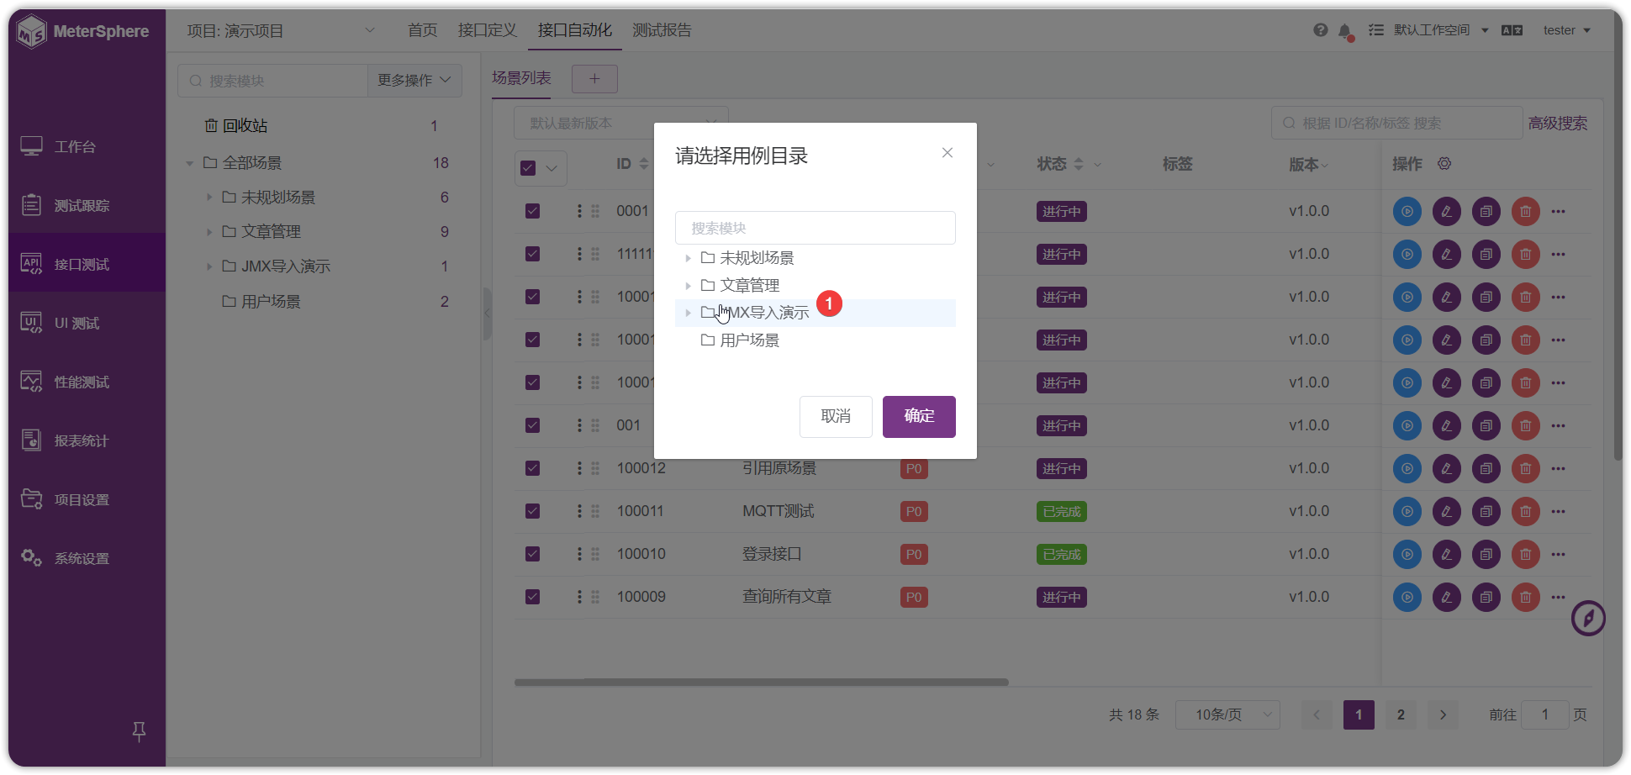
Task: Click the copy icon for scenario 100010
Action: click(1486, 554)
